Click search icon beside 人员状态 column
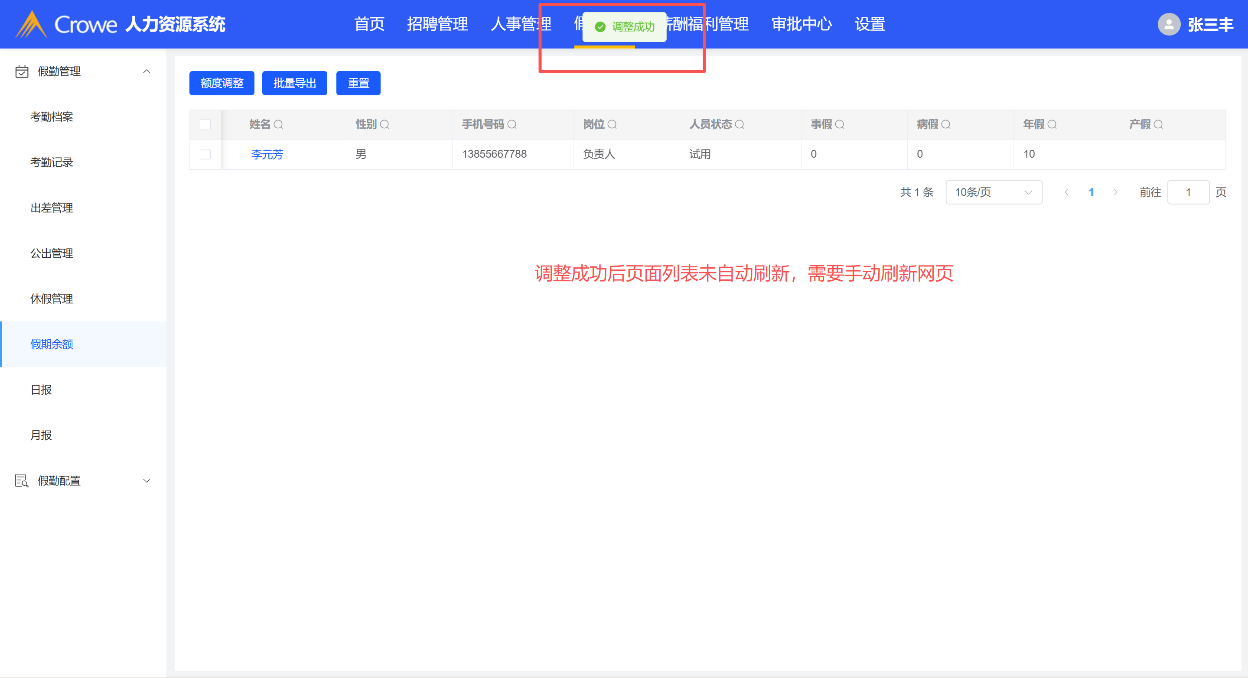The width and height of the screenshot is (1248, 678). coord(739,124)
